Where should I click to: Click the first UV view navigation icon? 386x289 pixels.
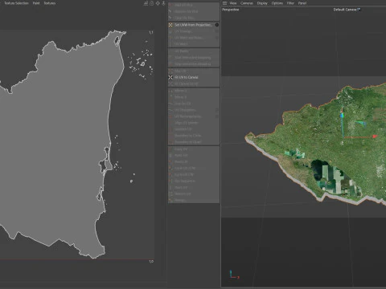coord(146,3)
